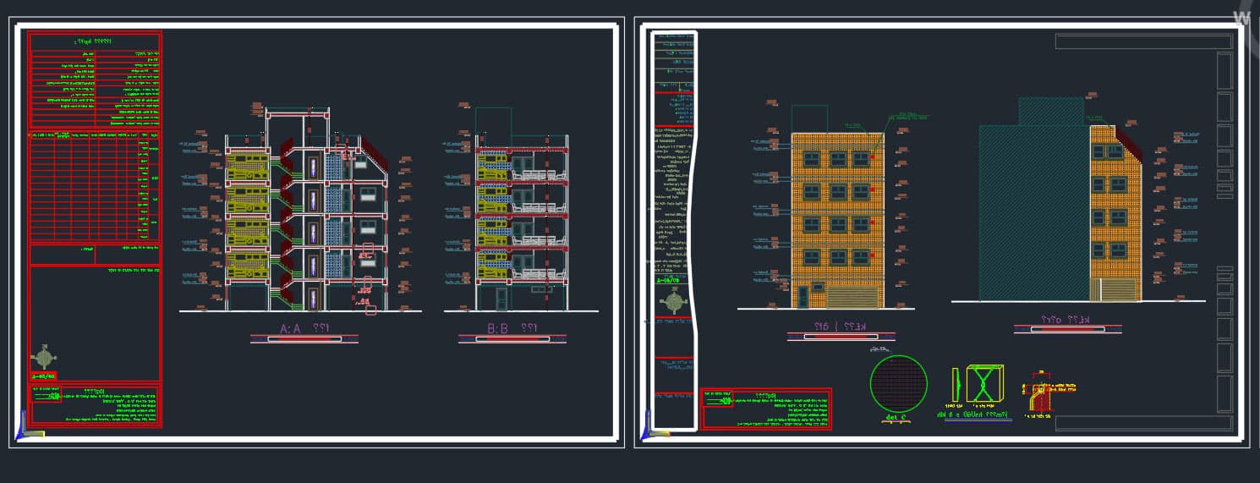Viewport: 1260px width, 483px height.
Task: Click the teal hatched neighboring building mass
Action: point(1032,211)
